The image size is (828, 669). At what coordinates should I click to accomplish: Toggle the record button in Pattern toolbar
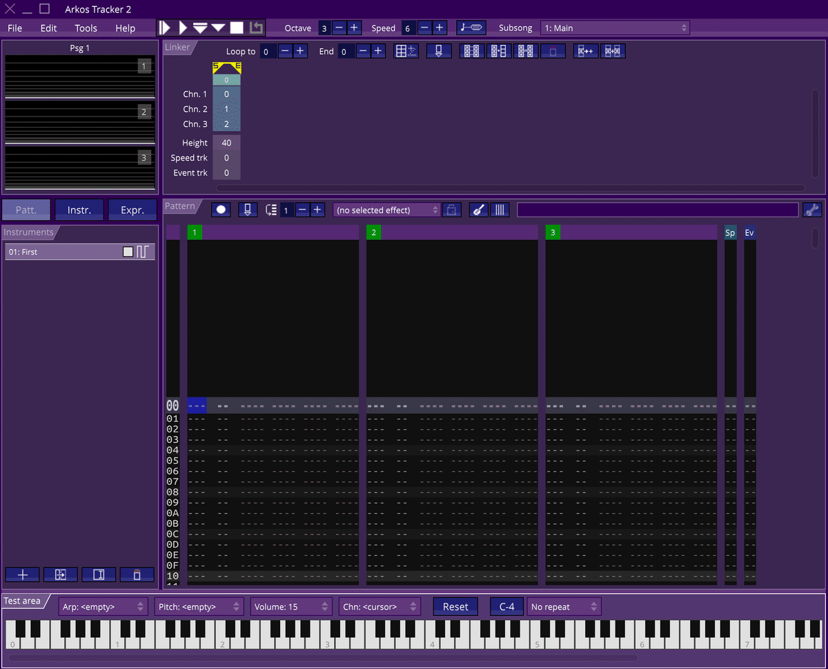click(x=221, y=210)
